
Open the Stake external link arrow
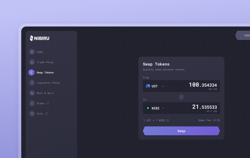point(48,103)
